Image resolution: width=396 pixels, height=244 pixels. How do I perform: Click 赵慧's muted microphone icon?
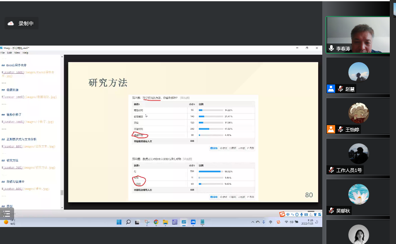[340, 89]
